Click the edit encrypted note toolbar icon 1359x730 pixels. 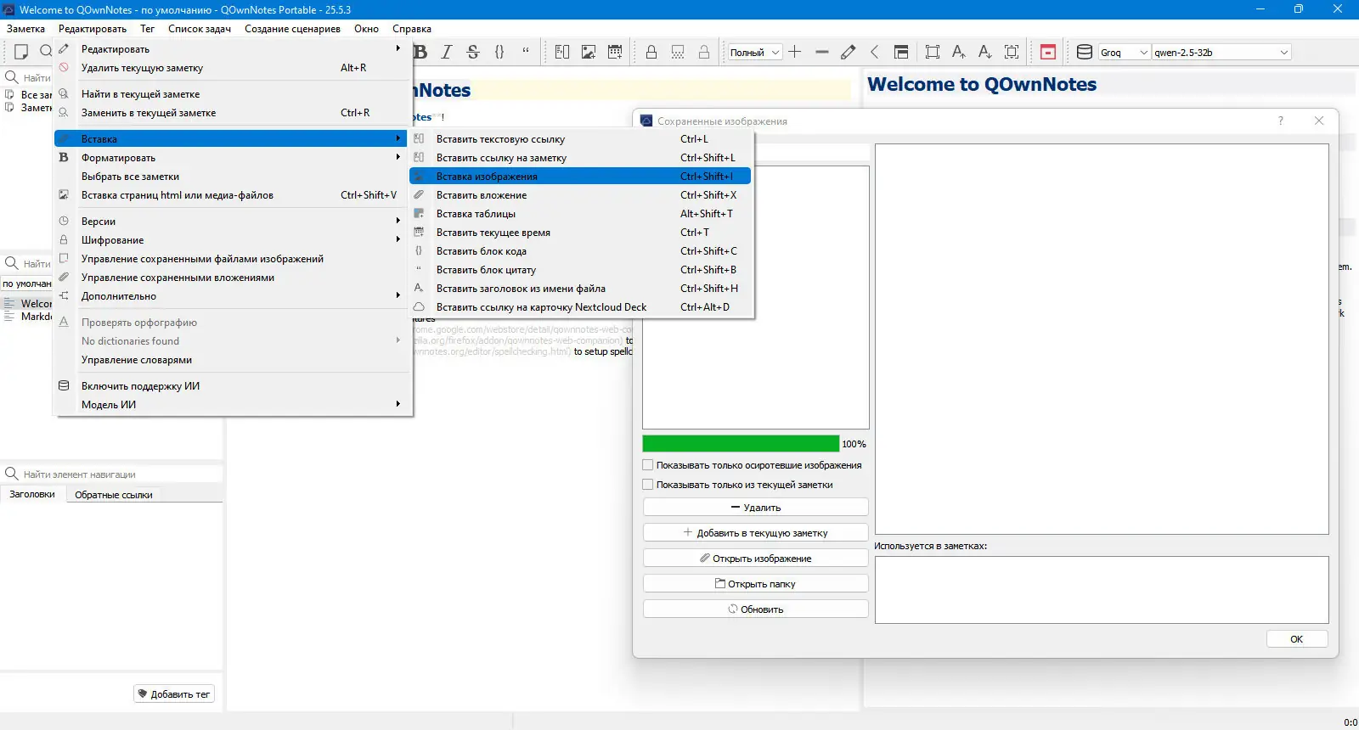[678, 52]
